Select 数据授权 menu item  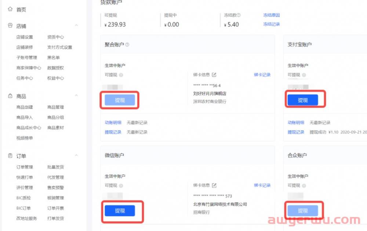(x=55, y=68)
